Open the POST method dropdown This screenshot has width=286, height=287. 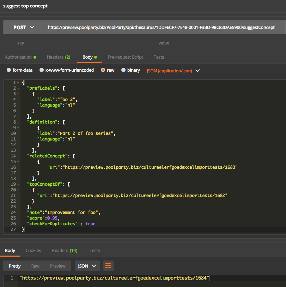(24, 27)
